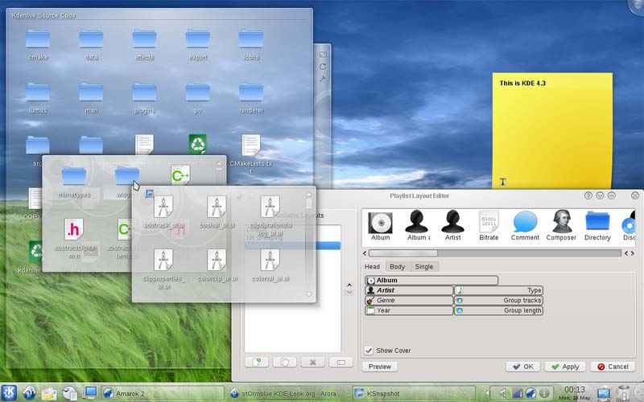Click the Cancel button
Image resolution: width=644 pixels, height=402 pixels.
[613, 367]
